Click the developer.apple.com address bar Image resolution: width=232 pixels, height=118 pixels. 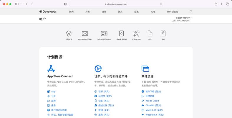[x=116, y=4]
